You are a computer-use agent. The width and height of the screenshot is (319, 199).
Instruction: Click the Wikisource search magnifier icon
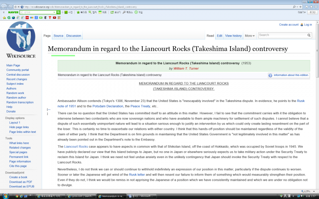click(x=309, y=35)
